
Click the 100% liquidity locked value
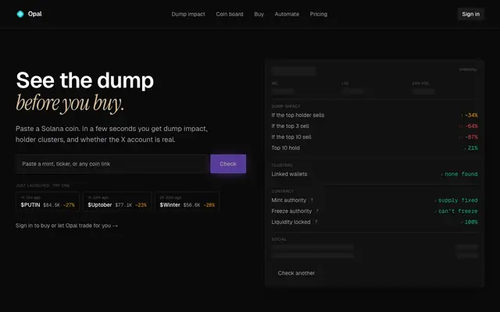point(471,222)
